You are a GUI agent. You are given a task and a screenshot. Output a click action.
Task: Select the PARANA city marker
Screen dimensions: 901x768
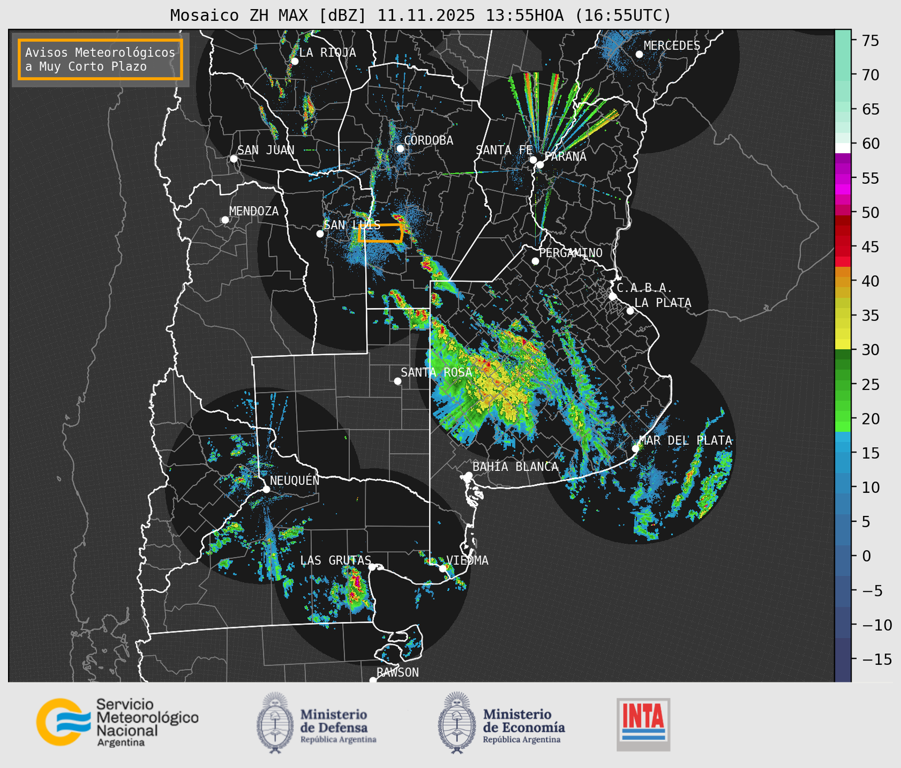[x=540, y=164]
